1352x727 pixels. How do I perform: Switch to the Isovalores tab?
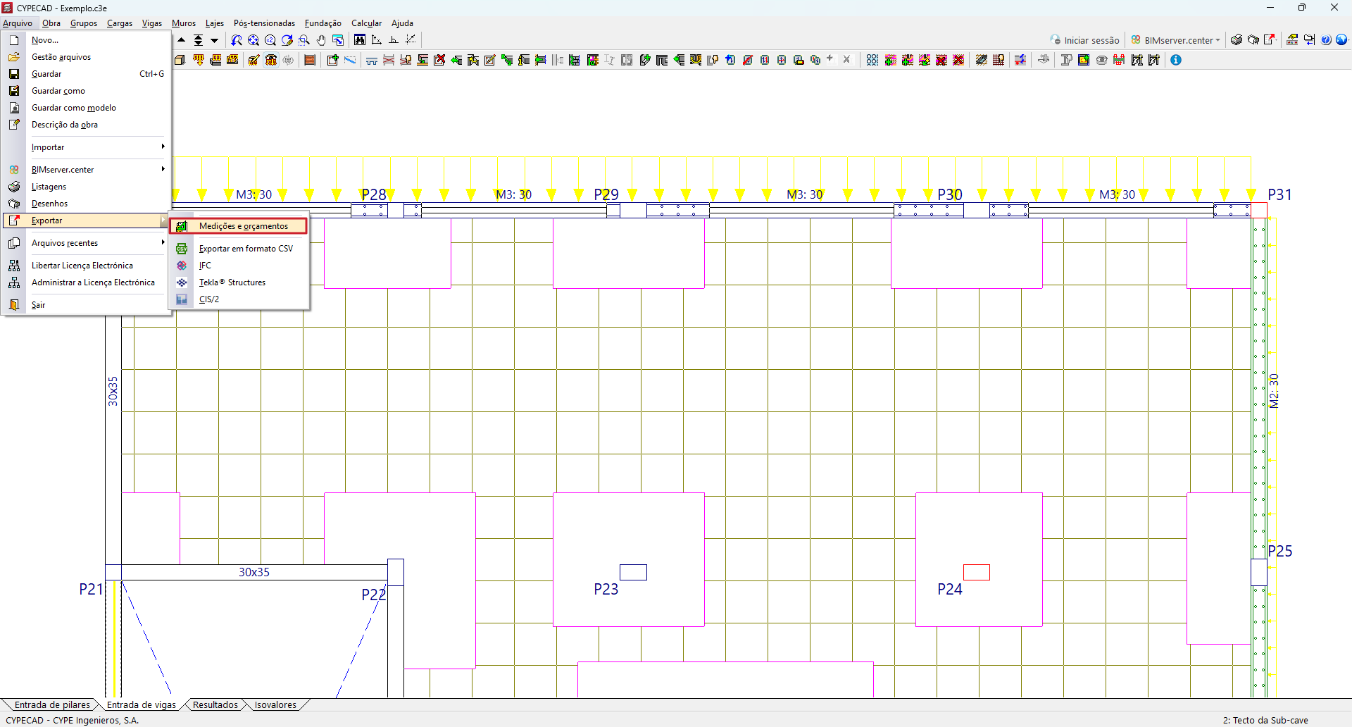point(275,704)
